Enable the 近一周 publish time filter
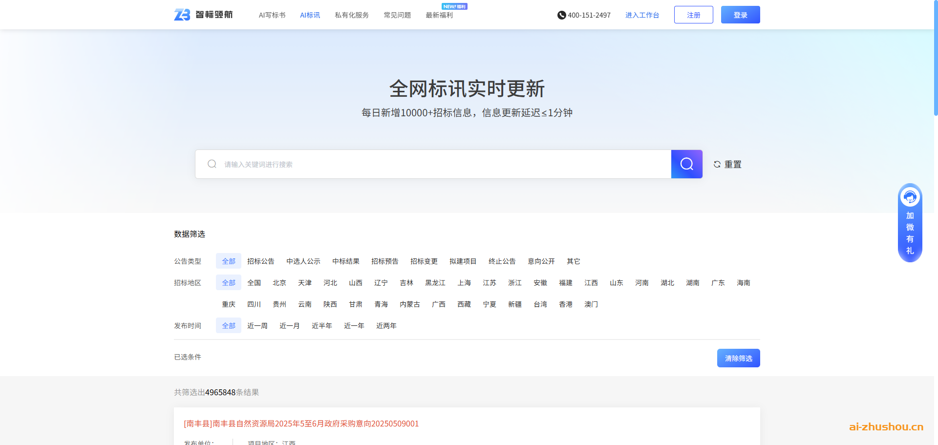Image resolution: width=938 pixels, height=445 pixels. coord(257,325)
